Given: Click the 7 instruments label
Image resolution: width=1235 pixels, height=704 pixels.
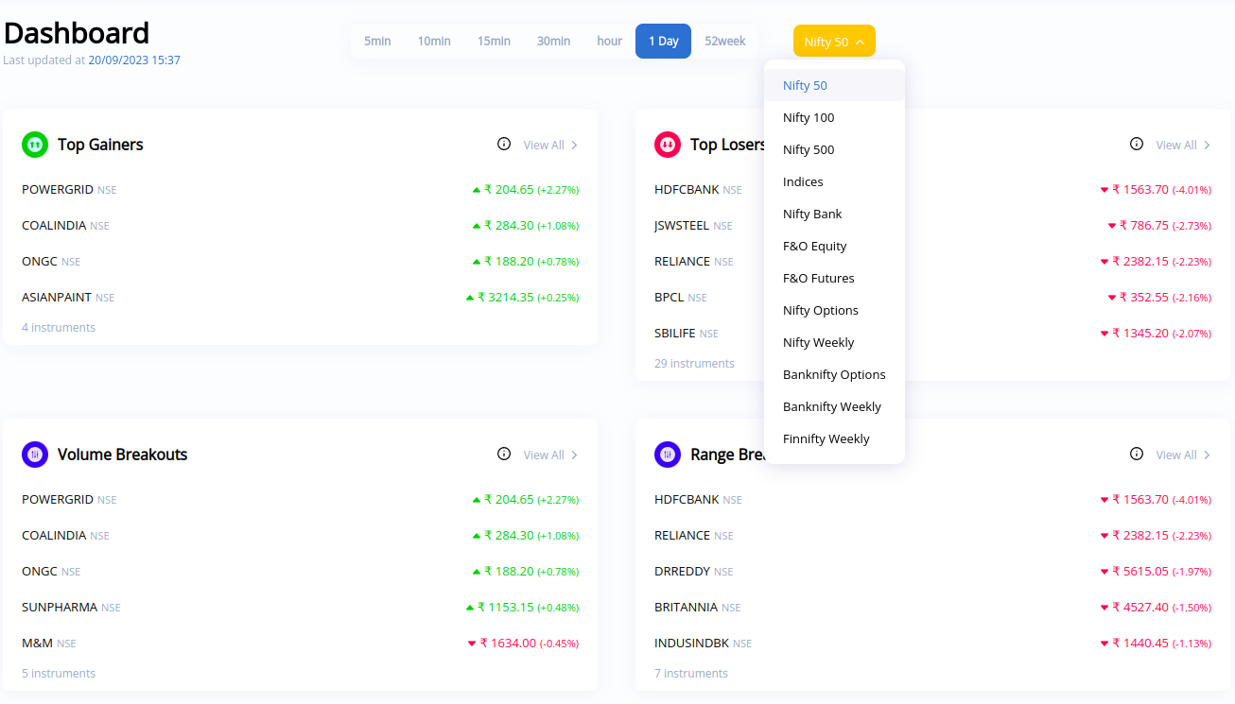Looking at the screenshot, I should [691, 674].
